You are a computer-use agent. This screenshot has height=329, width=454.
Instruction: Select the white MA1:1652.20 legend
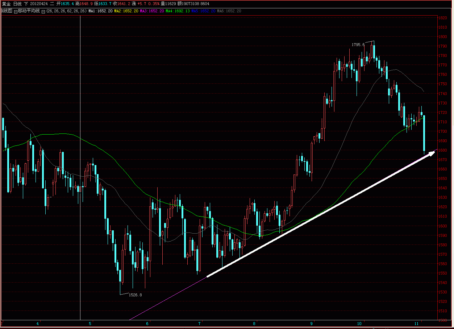(x=100, y=11)
